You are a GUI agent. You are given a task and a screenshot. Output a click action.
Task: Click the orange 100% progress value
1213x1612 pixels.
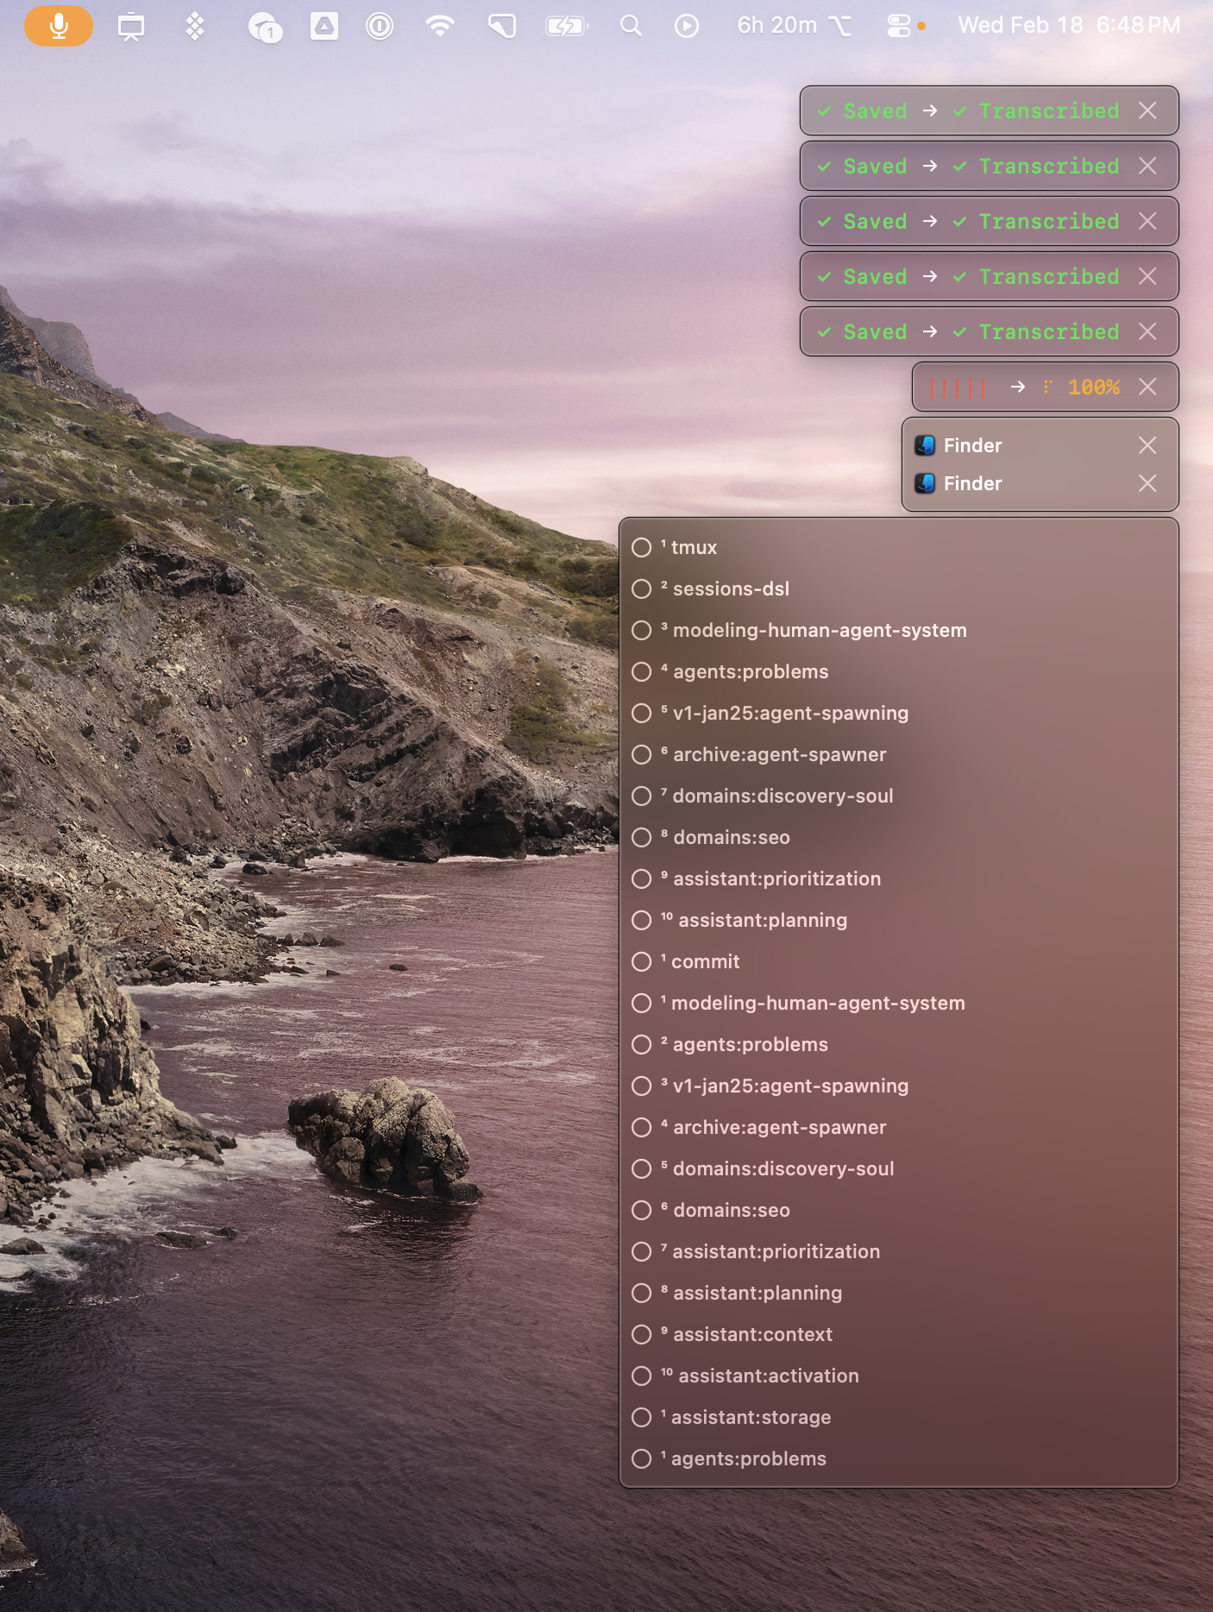click(x=1093, y=387)
